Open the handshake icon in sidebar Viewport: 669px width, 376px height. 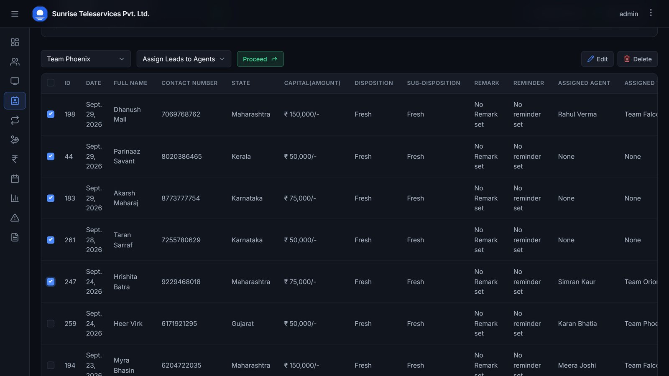[x=15, y=140]
